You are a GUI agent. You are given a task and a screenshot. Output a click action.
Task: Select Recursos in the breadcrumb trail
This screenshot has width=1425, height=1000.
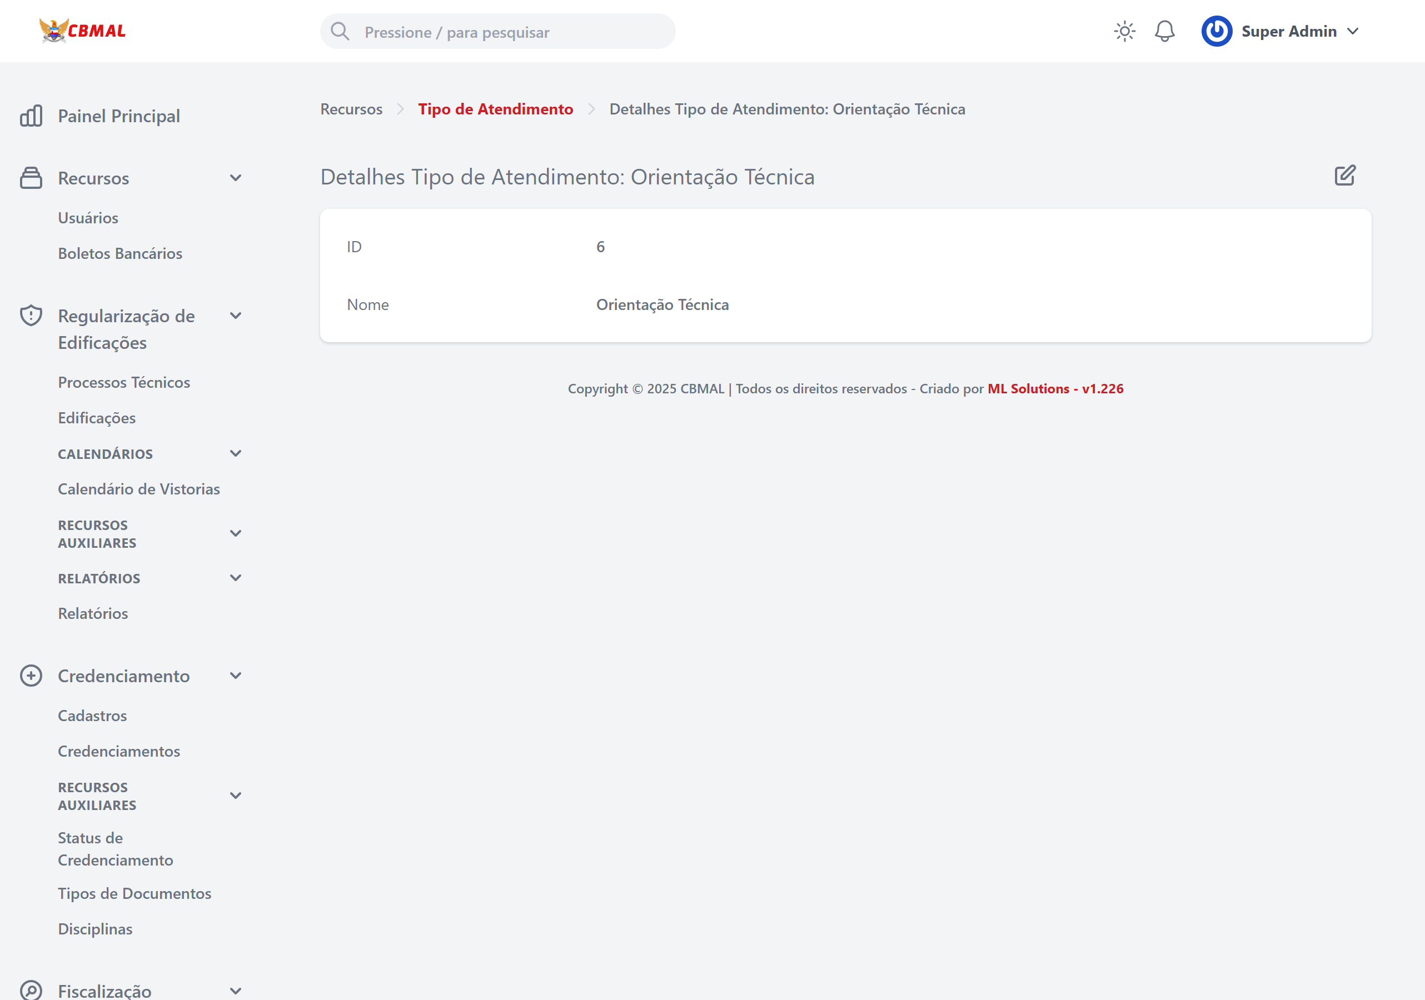tap(351, 108)
